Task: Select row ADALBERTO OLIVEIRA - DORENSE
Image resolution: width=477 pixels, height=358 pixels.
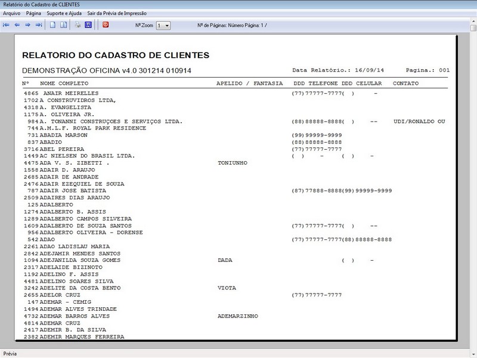Action: click(234, 233)
